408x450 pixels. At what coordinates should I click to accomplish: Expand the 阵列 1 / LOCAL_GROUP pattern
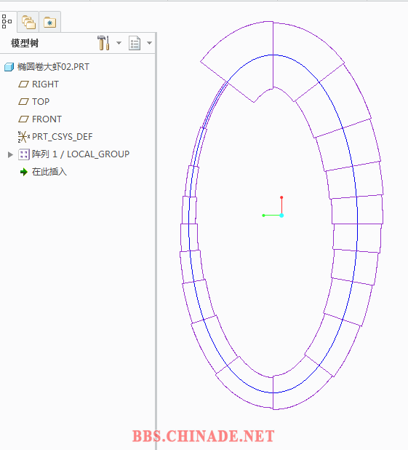(10, 154)
